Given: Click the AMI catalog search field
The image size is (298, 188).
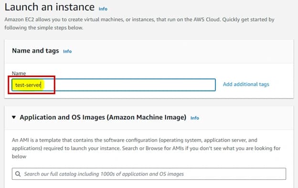Looking at the screenshot, I should pyautogui.click(x=149, y=174).
